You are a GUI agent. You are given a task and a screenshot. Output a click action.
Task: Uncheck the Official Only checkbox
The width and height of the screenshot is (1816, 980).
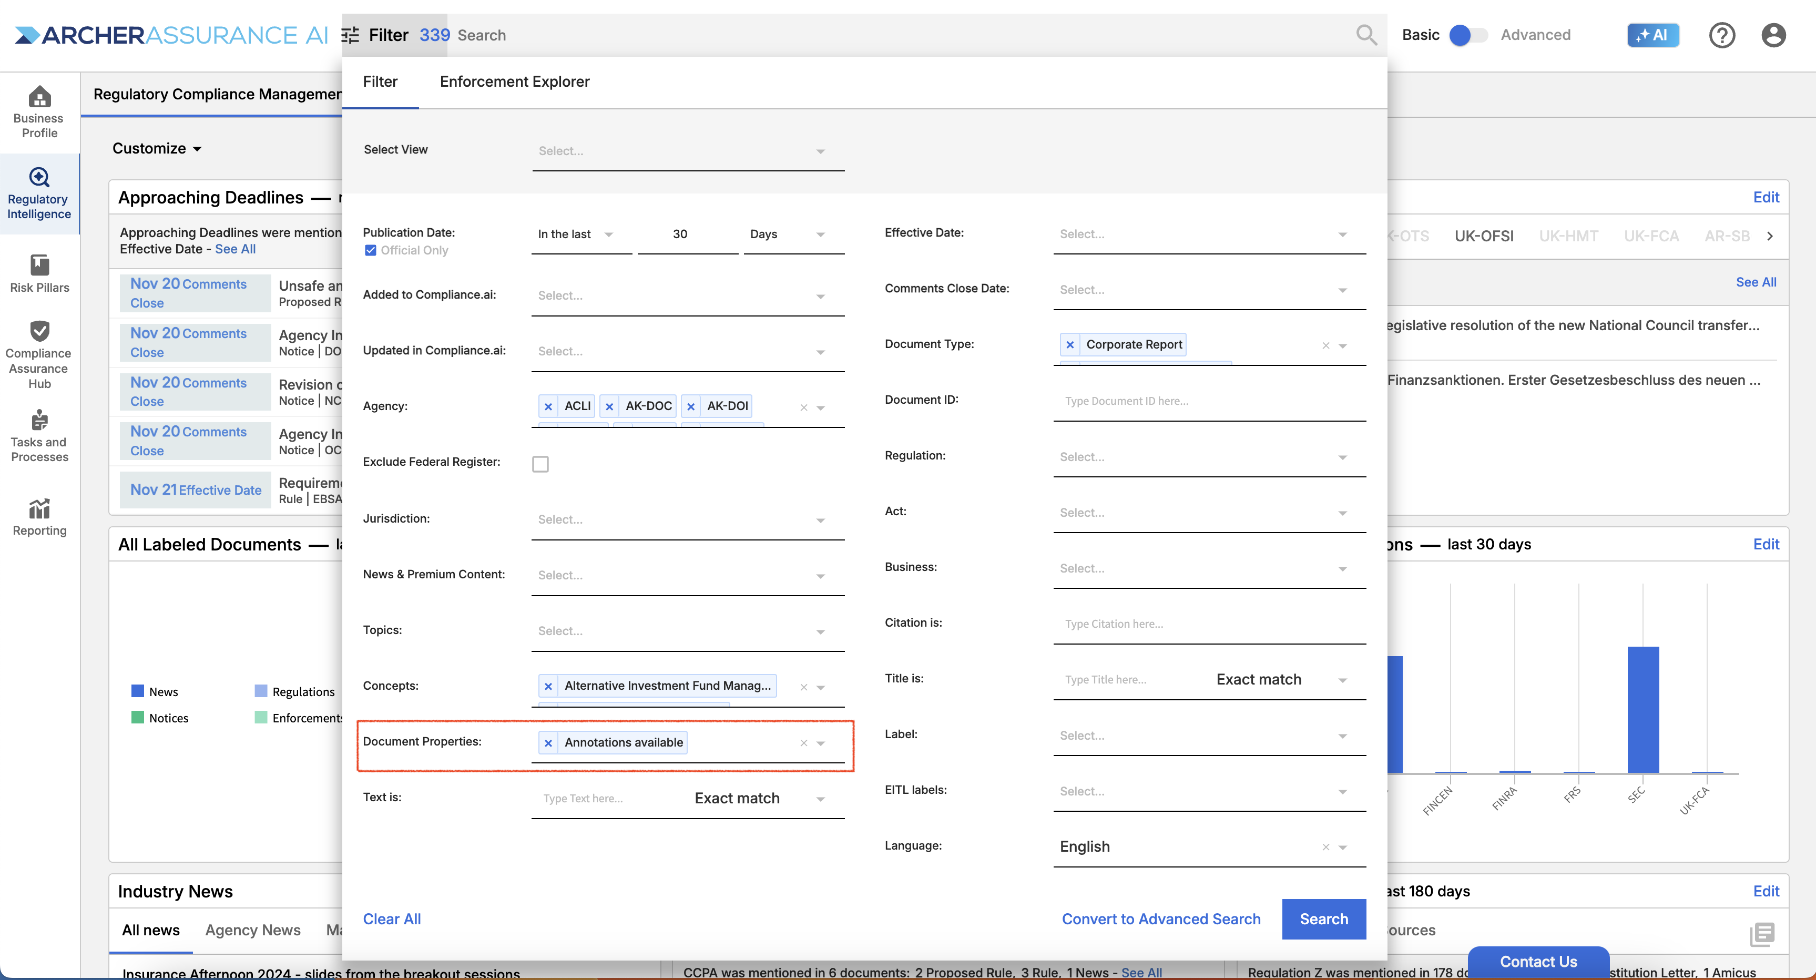[370, 250]
